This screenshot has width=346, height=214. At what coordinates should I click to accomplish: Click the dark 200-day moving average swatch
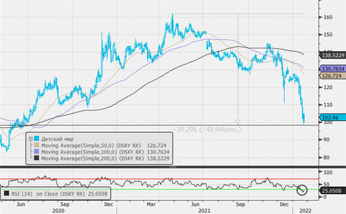(x=37, y=158)
